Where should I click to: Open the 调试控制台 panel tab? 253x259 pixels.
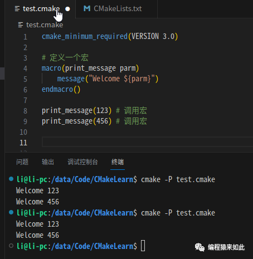tap(82, 162)
